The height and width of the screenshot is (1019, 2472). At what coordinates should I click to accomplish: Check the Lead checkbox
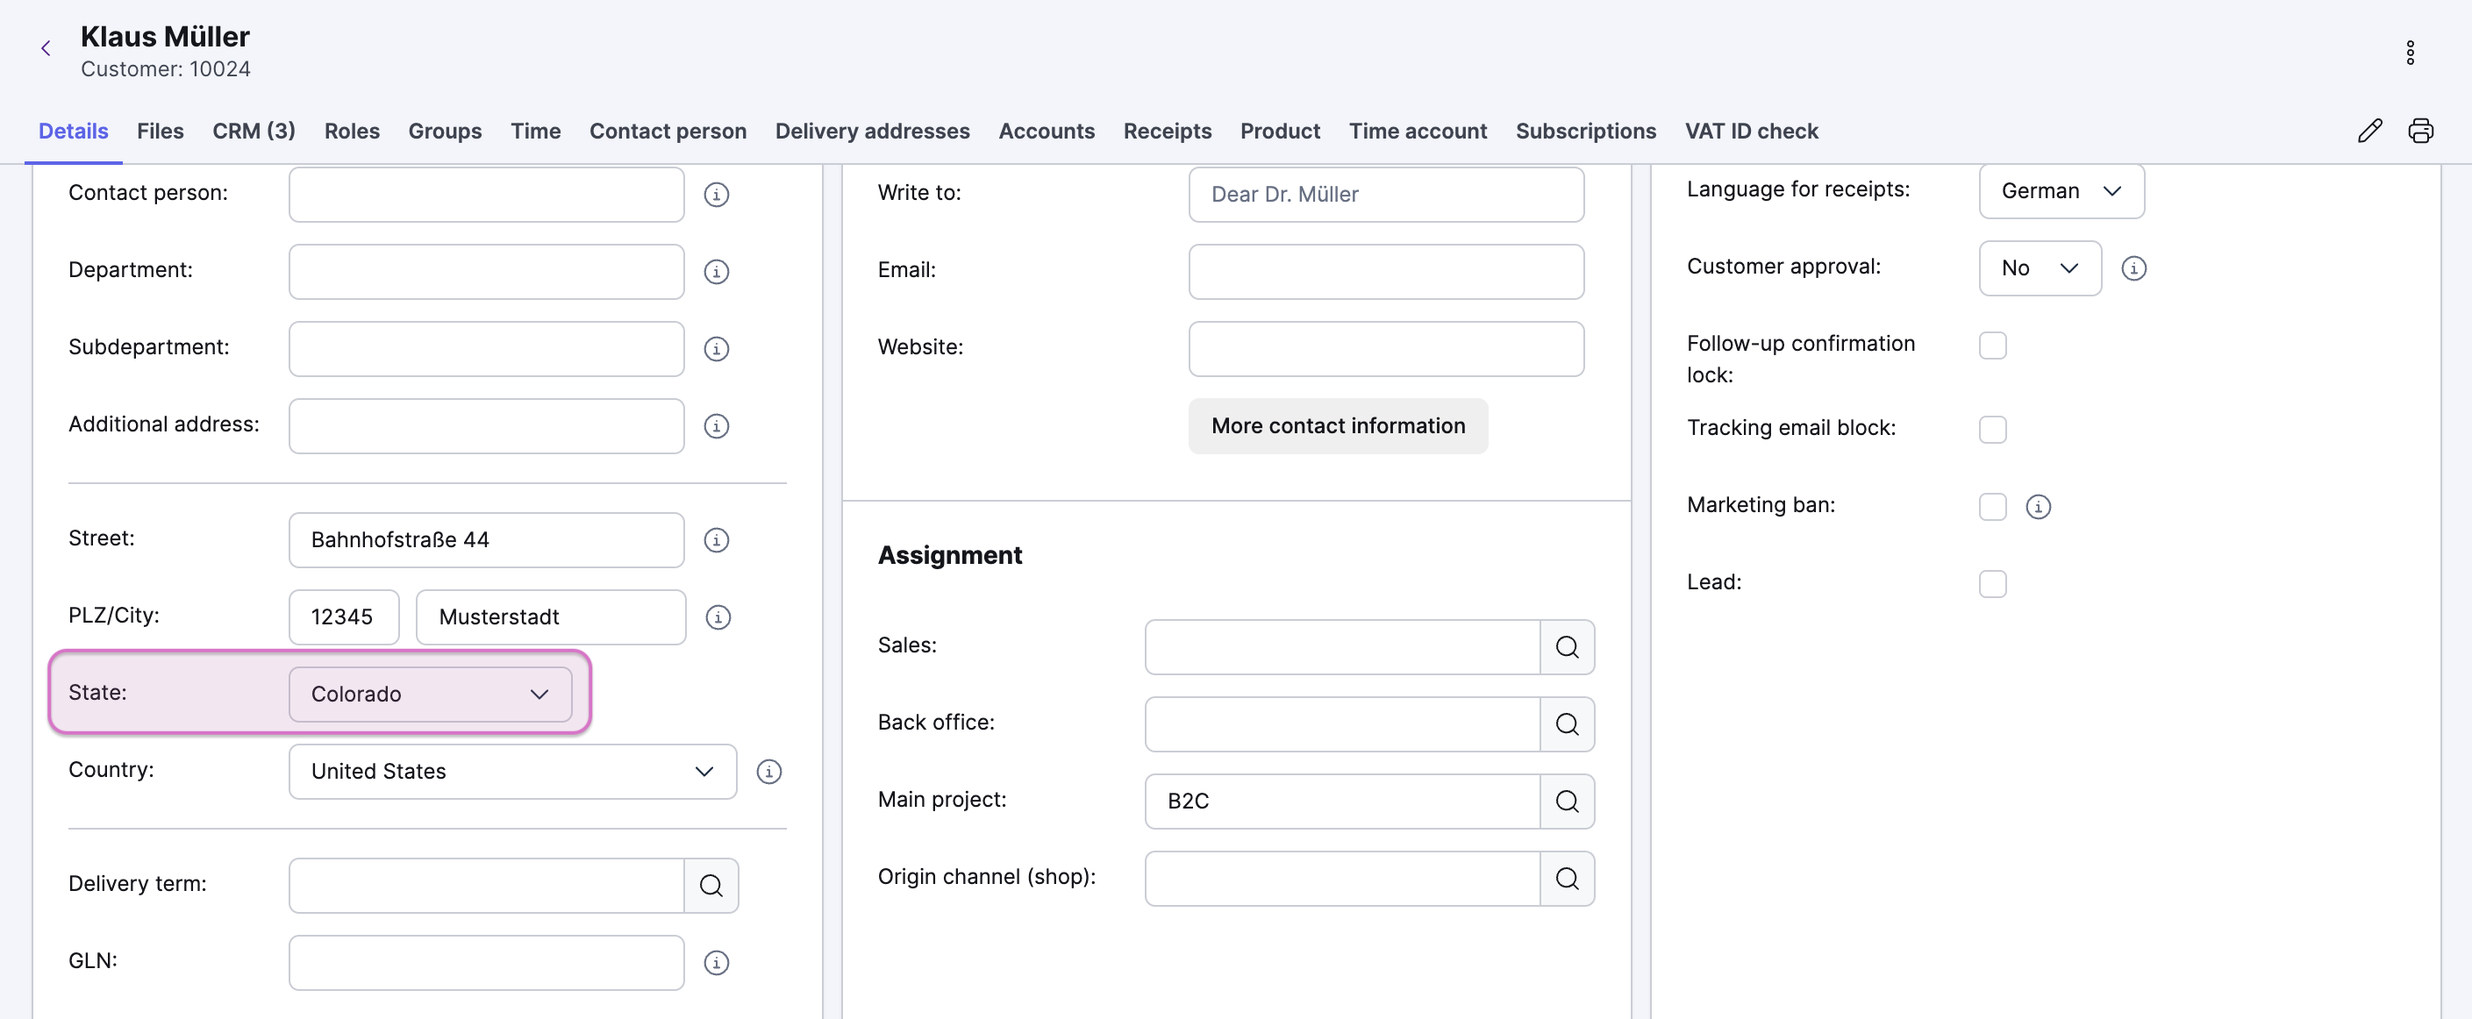[1992, 583]
